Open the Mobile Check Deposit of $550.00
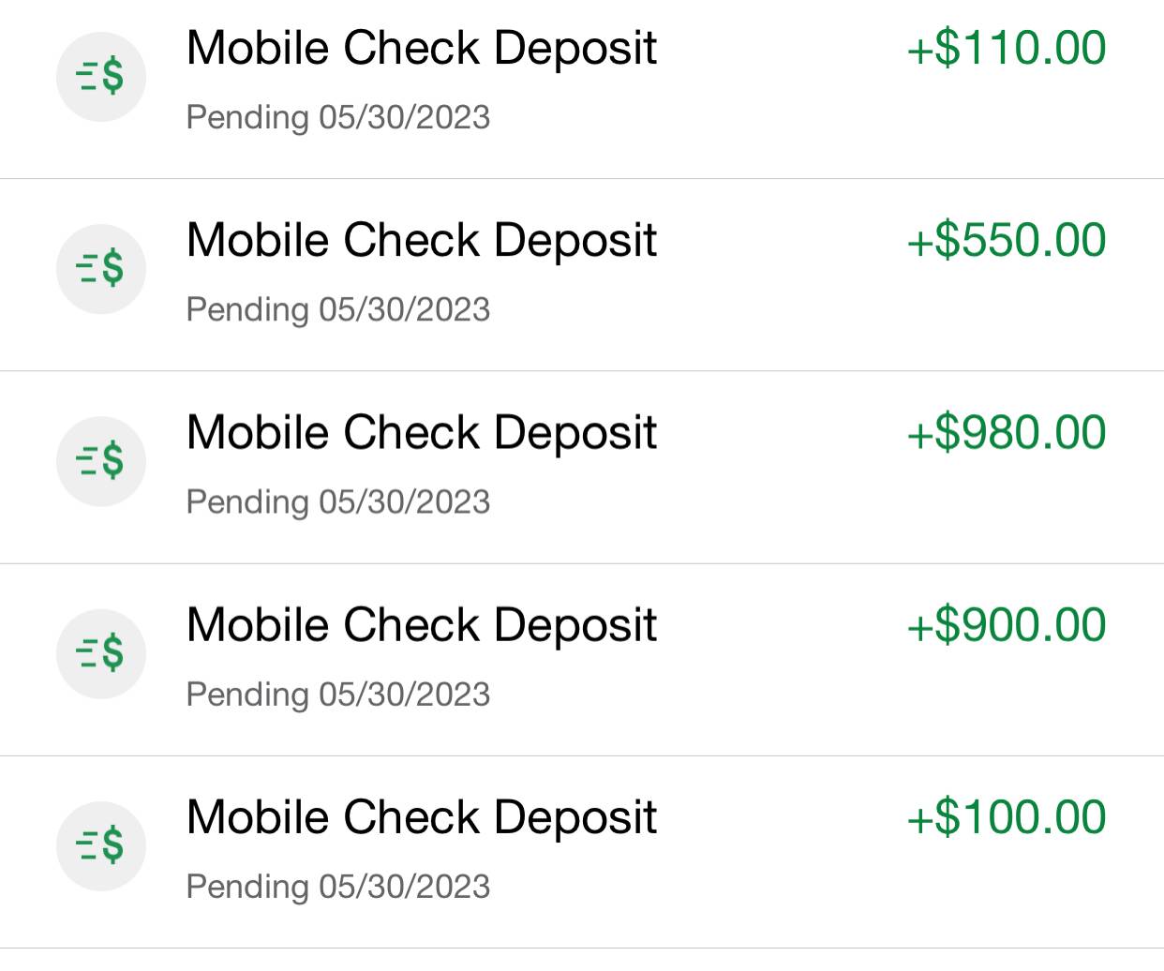The height and width of the screenshot is (971, 1164). 421,240
